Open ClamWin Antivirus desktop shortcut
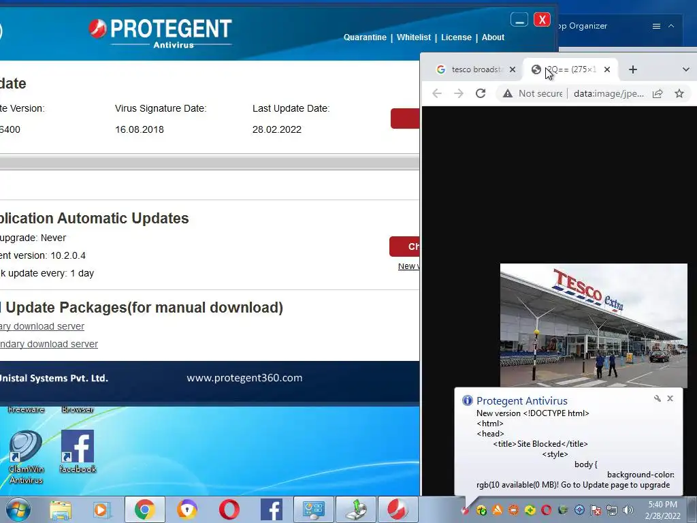Viewport: 697px width, 523px height. [x=27, y=457]
